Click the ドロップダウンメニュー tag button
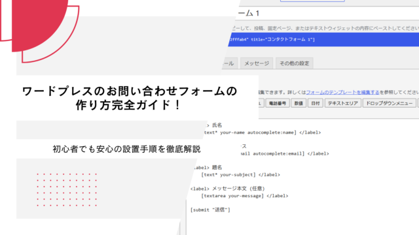 (x=389, y=103)
